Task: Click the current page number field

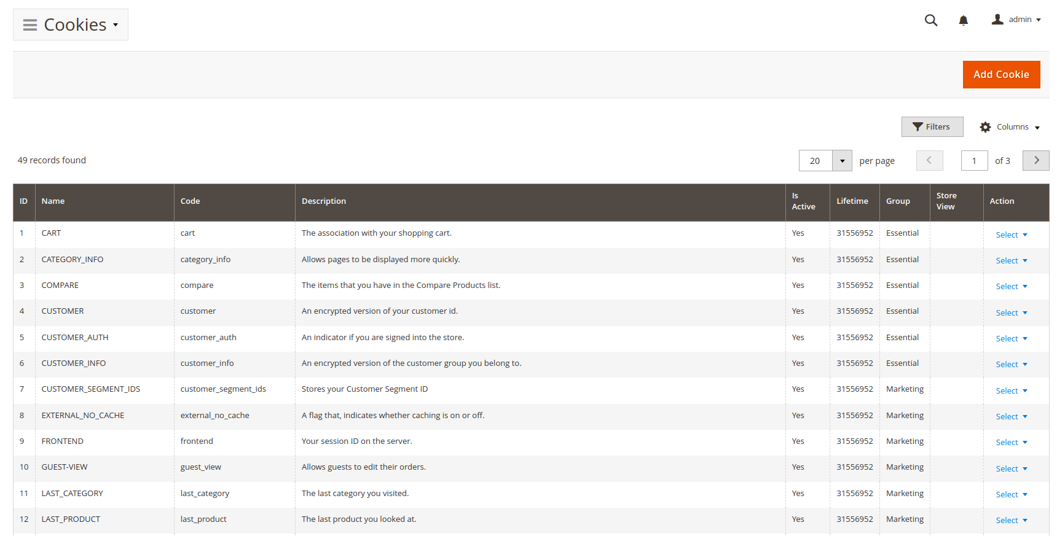Action: pos(974,161)
